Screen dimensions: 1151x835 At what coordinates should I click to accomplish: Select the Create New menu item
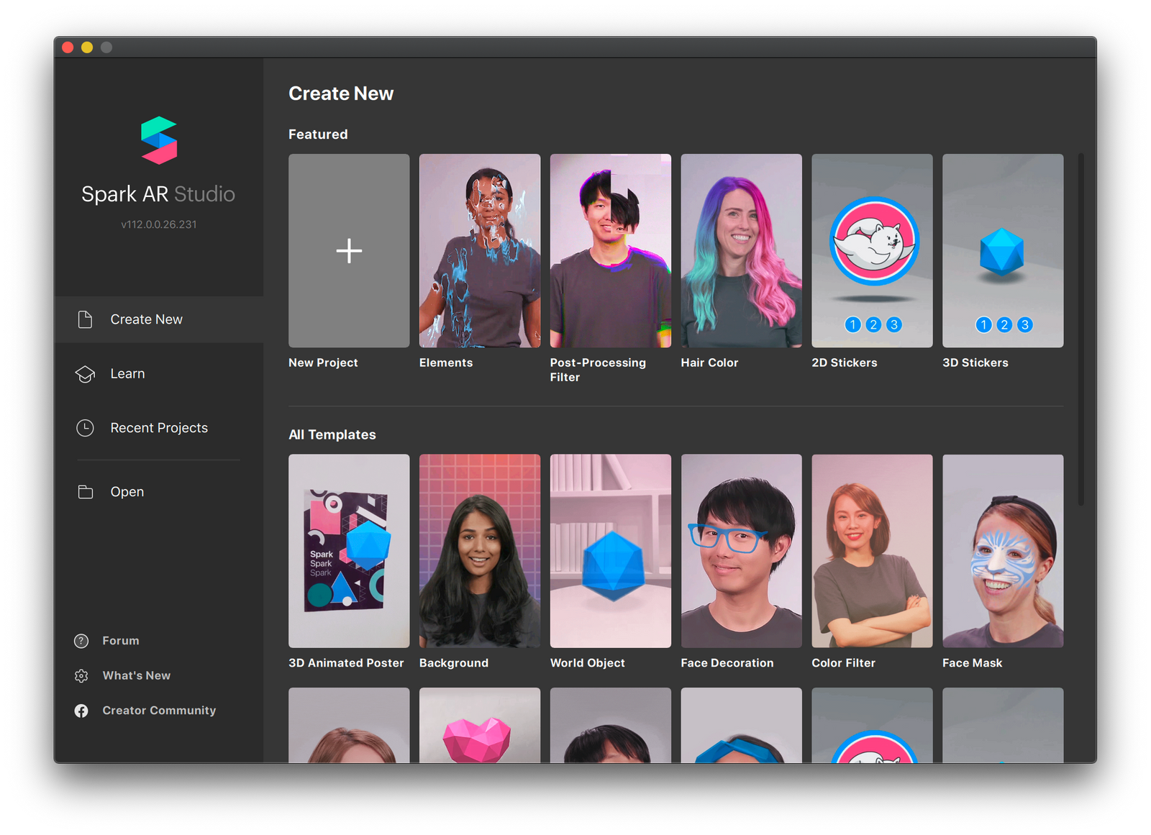(x=159, y=319)
